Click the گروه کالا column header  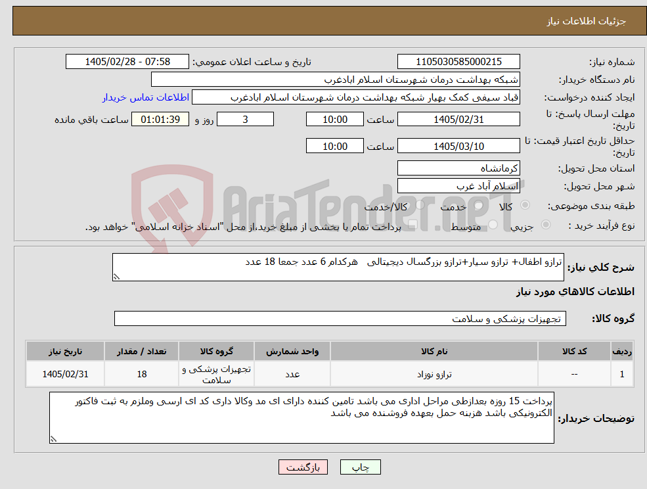pyautogui.click(x=217, y=352)
